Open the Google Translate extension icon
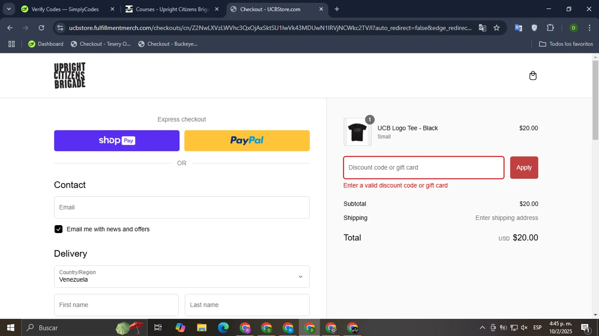This screenshot has height=336, width=599. pyautogui.click(x=518, y=28)
